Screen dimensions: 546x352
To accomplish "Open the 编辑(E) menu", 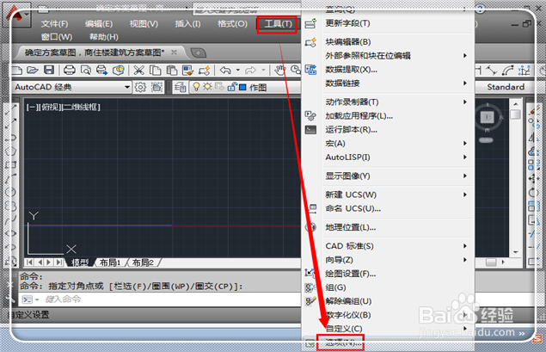I will click(99, 24).
